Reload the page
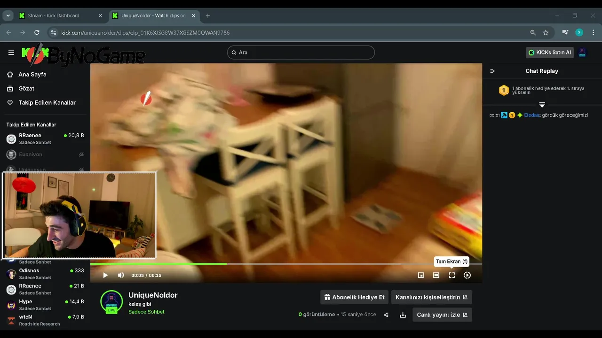Viewport: 602px width, 338px height. pyautogui.click(x=37, y=32)
